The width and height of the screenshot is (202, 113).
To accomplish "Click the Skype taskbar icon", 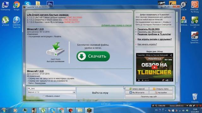I will 52,110.
